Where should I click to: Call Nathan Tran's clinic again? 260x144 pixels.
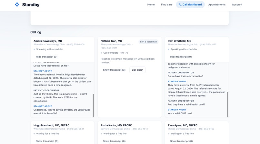pos(137,70)
